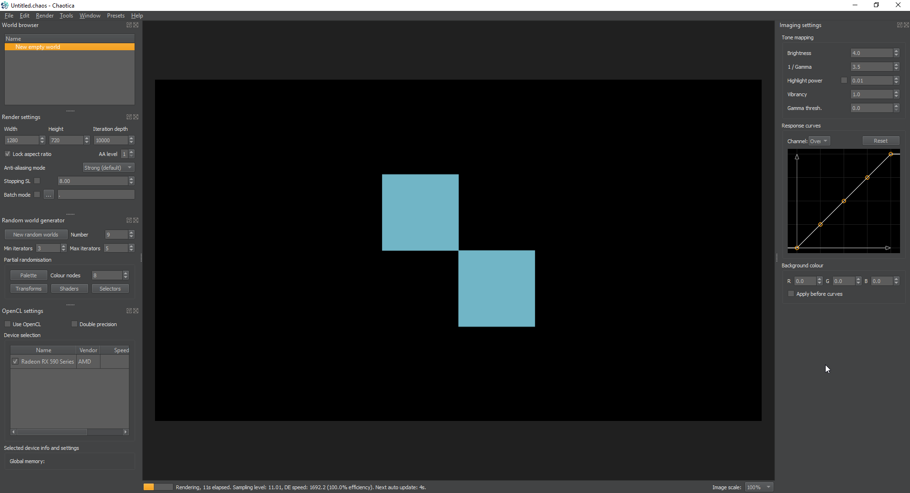This screenshot has width=910, height=493.
Task: Click the 1 / Gamma value field
Action: 872,67
